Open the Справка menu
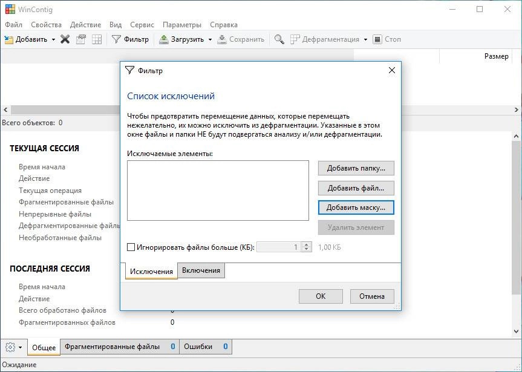The height and width of the screenshot is (372, 522). (x=224, y=25)
